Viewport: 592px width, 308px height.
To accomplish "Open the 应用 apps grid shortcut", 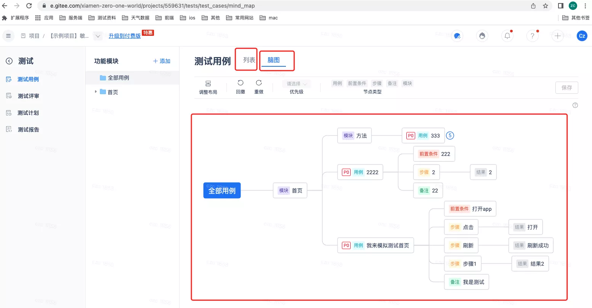I will (x=44, y=18).
